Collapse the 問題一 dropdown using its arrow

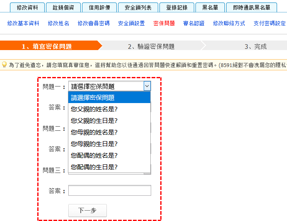click(x=147, y=86)
